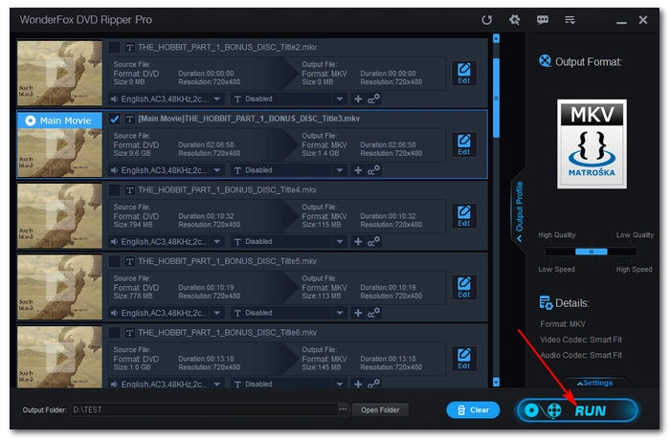Open the feedback chat bubble icon
The image size is (670, 440).
click(543, 20)
